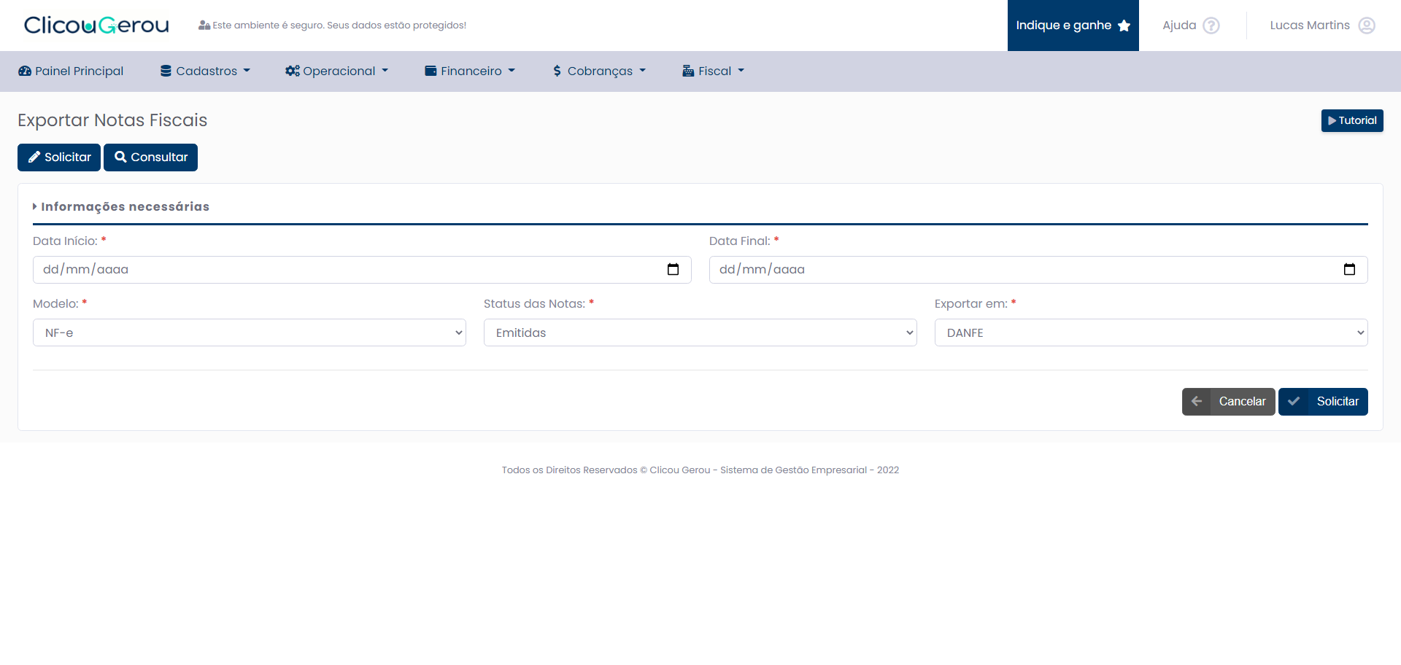Open the Status das Notas dropdown
This screenshot has width=1401, height=665.
point(700,332)
